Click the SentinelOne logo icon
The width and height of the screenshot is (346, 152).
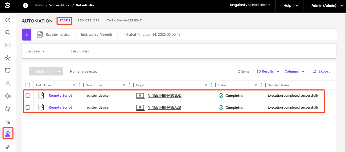coord(7,5)
